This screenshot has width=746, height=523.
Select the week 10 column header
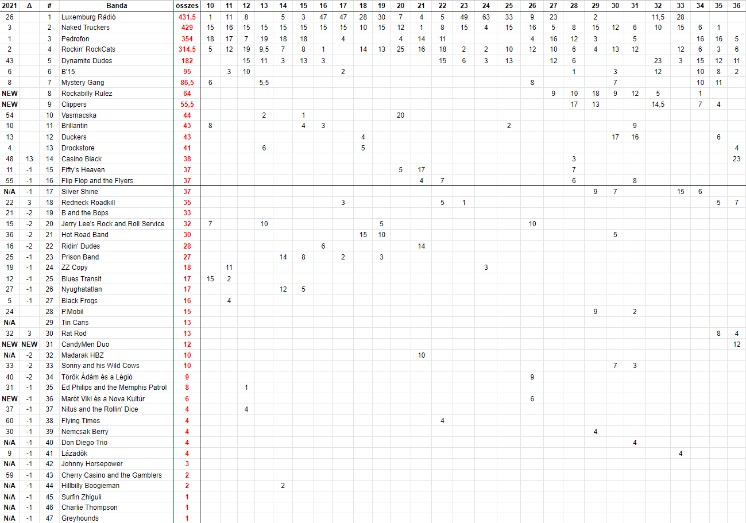pyautogui.click(x=210, y=5)
